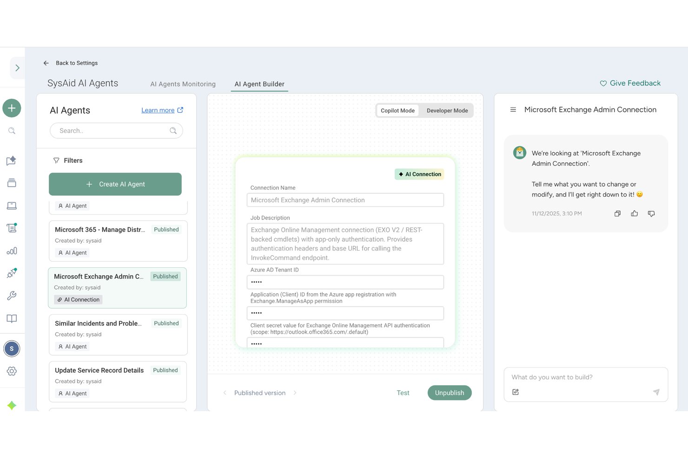The height and width of the screenshot is (458, 688).
Task: Focus the AI Agents search field
Action: (116, 131)
